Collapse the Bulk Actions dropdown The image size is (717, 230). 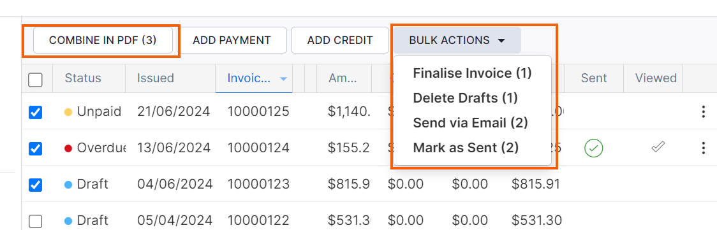pyautogui.click(x=457, y=40)
